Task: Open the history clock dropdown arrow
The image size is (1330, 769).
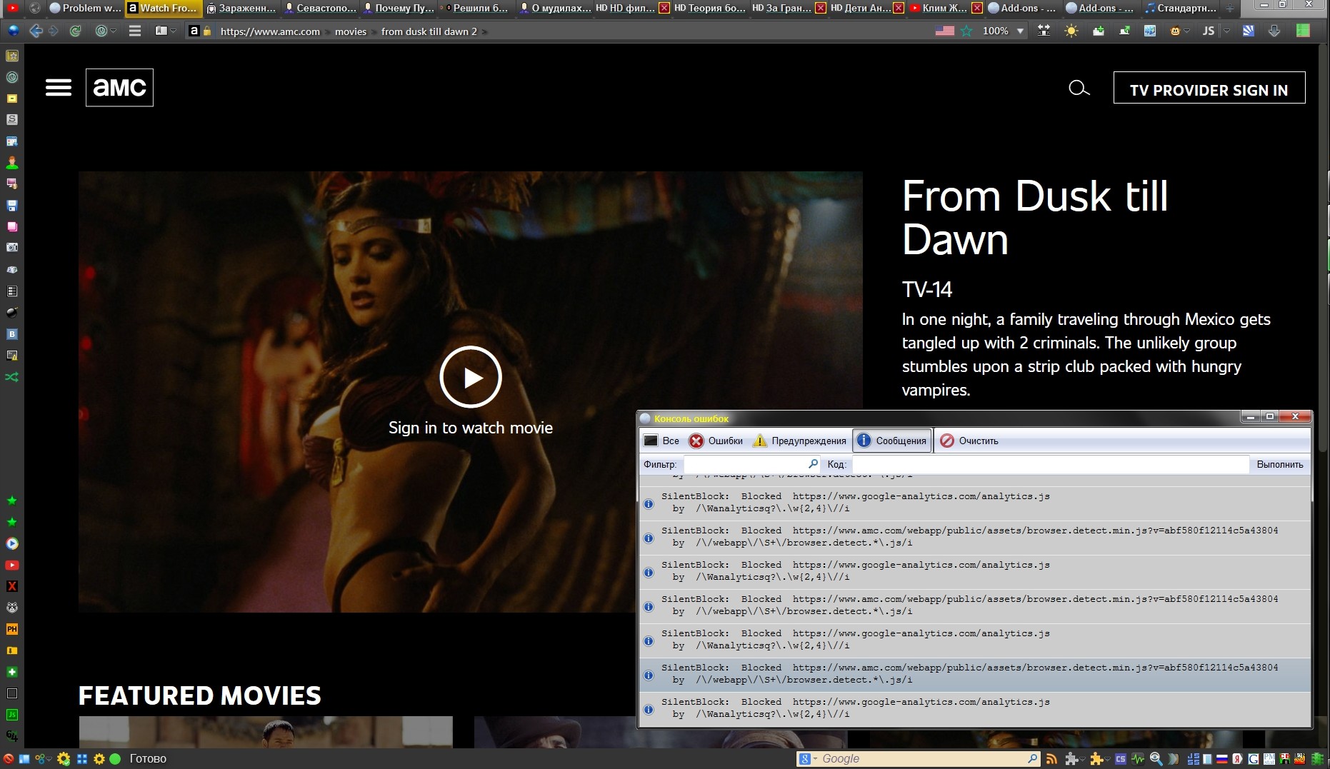Action: [x=114, y=31]
